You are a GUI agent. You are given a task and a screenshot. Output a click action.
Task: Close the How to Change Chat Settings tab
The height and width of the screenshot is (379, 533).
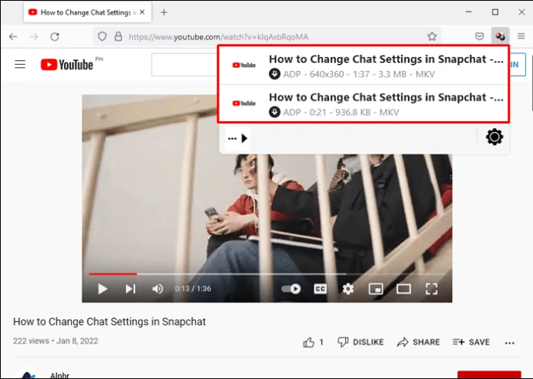pos(142,12)
